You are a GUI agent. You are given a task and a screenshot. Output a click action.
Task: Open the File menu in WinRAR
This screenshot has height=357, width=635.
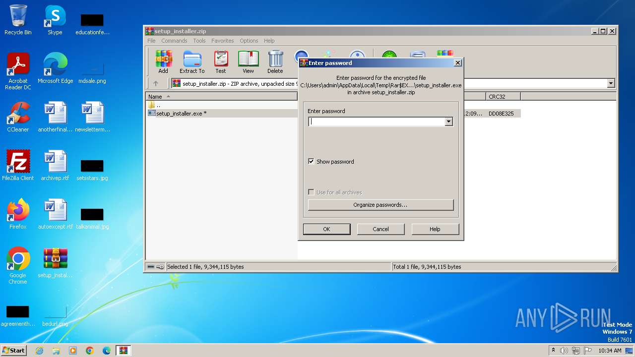pyautogui.click(x=151, y=41)
